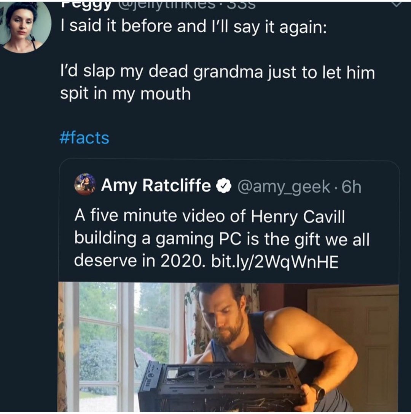
Task: Click the 'slap my dead grandma' sentence
Action: (x=217, y=82)
